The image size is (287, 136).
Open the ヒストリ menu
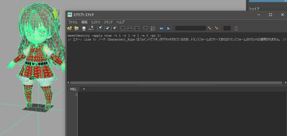[96, 22]
